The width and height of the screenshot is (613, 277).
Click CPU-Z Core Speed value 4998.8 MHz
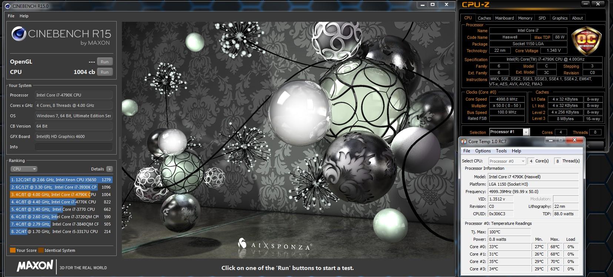507,99
